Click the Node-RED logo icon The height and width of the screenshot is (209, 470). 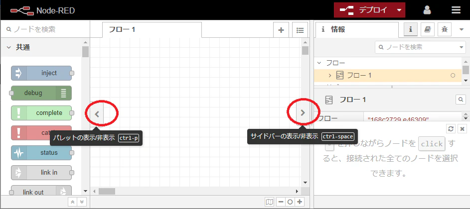coord(22,11)
